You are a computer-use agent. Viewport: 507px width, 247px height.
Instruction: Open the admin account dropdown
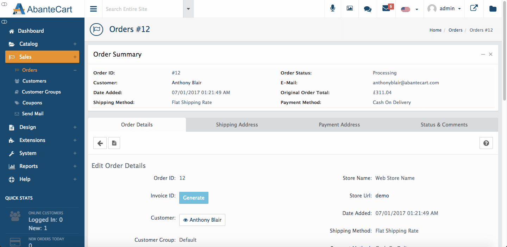(x=444, y=8)
